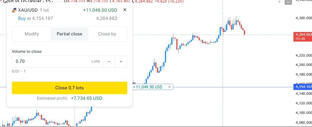Increase volume with the plus button
This screenshot has height=127, width=312.
(x=121, y=62)
